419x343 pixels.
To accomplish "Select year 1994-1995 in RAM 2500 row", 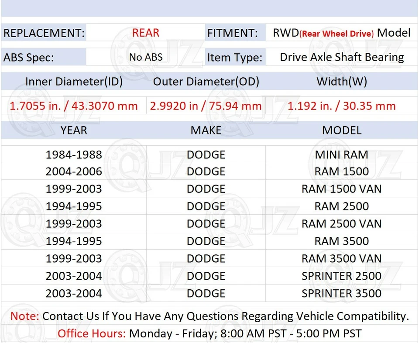I will click(74, 206).
